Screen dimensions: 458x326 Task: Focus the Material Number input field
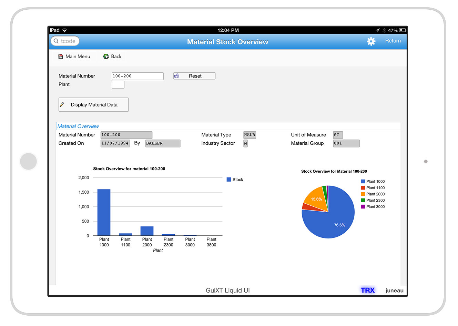138,76
